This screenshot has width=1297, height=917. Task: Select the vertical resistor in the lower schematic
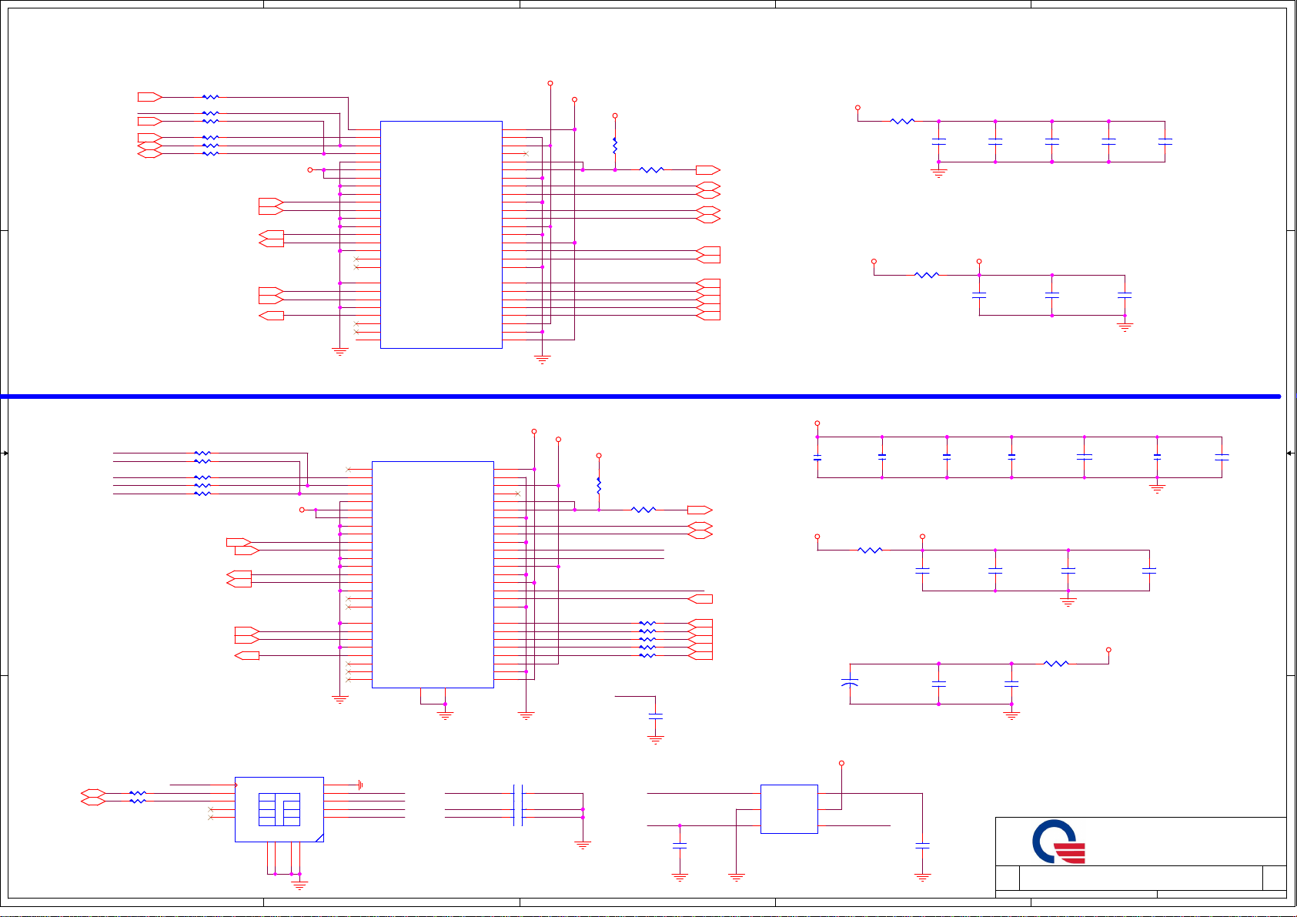(x=599, y=486)
